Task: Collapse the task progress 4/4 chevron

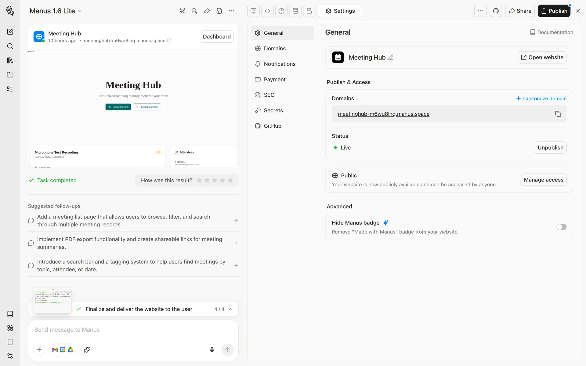Action: pos(231,309)
